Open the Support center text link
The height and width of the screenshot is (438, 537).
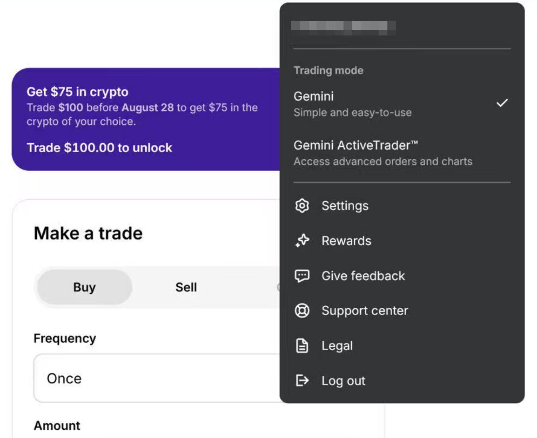[x=365, y=310]
